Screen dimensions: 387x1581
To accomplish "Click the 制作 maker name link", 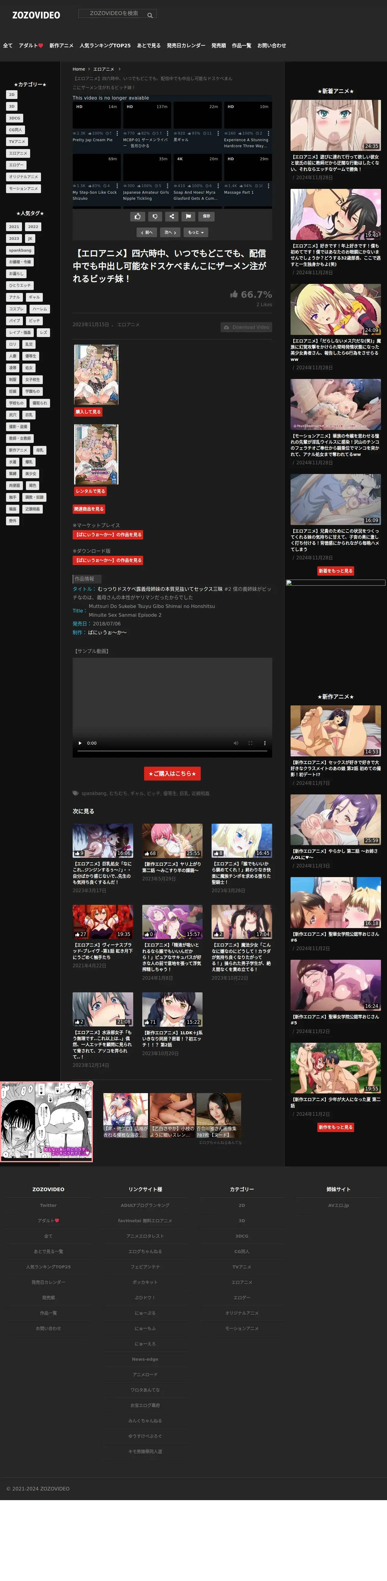I will (x=108, y=633).
